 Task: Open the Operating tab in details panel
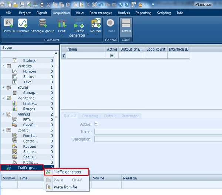(90, 116)
